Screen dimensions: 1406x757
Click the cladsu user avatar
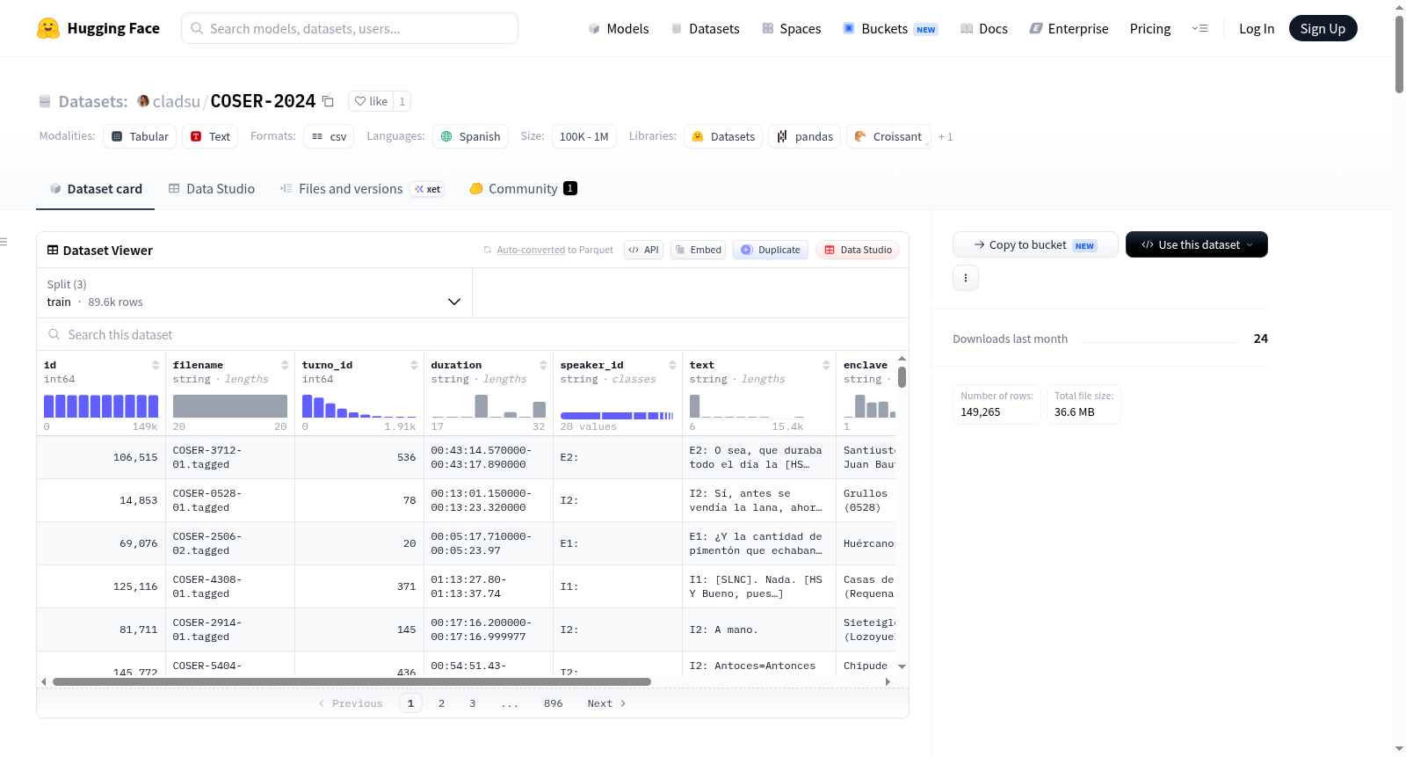[143, 101]
